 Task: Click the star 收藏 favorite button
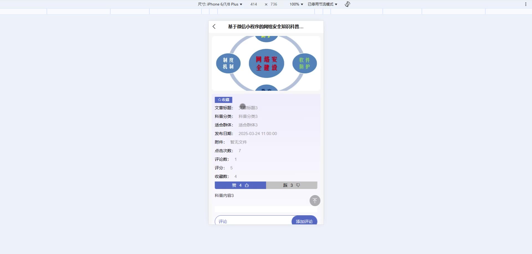223,100
